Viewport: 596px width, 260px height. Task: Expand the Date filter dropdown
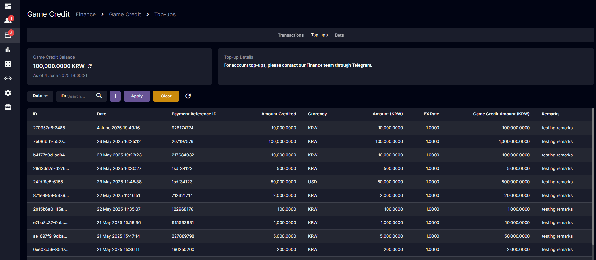click(40, 96)
